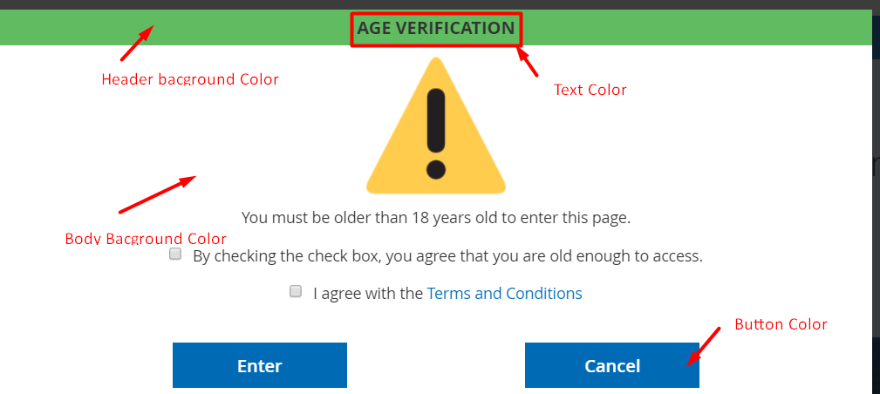The width and height of the screenshot is (880, 394).
Task: Click the older than 18 years message
Action: pos(436,218)
